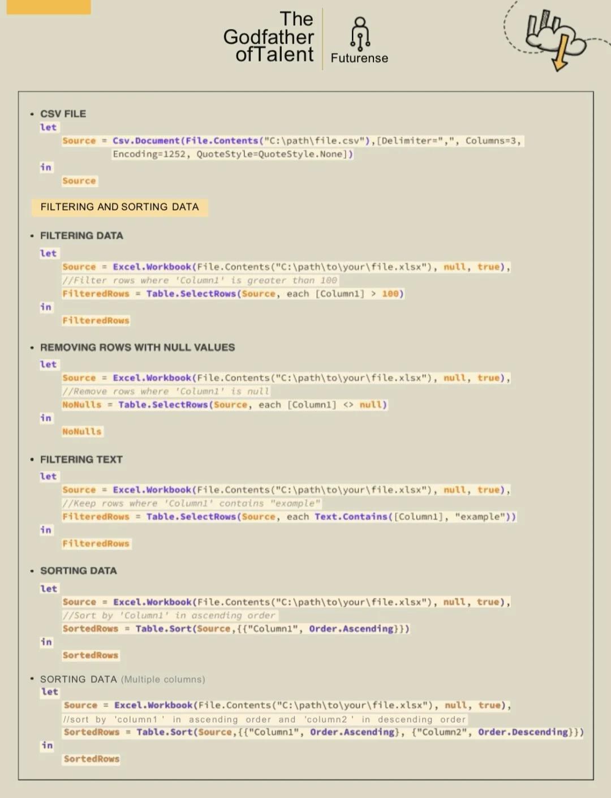
Task: Select the "FILTERING AND SORTING DATA" banner
Action: (119, 207)
